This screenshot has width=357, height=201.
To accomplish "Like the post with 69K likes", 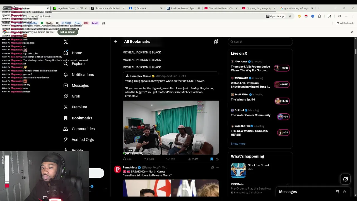I will (171, 159).
